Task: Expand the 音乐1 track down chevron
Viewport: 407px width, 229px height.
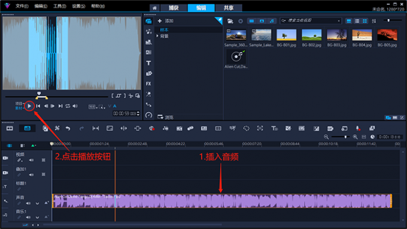Action: 37,217
